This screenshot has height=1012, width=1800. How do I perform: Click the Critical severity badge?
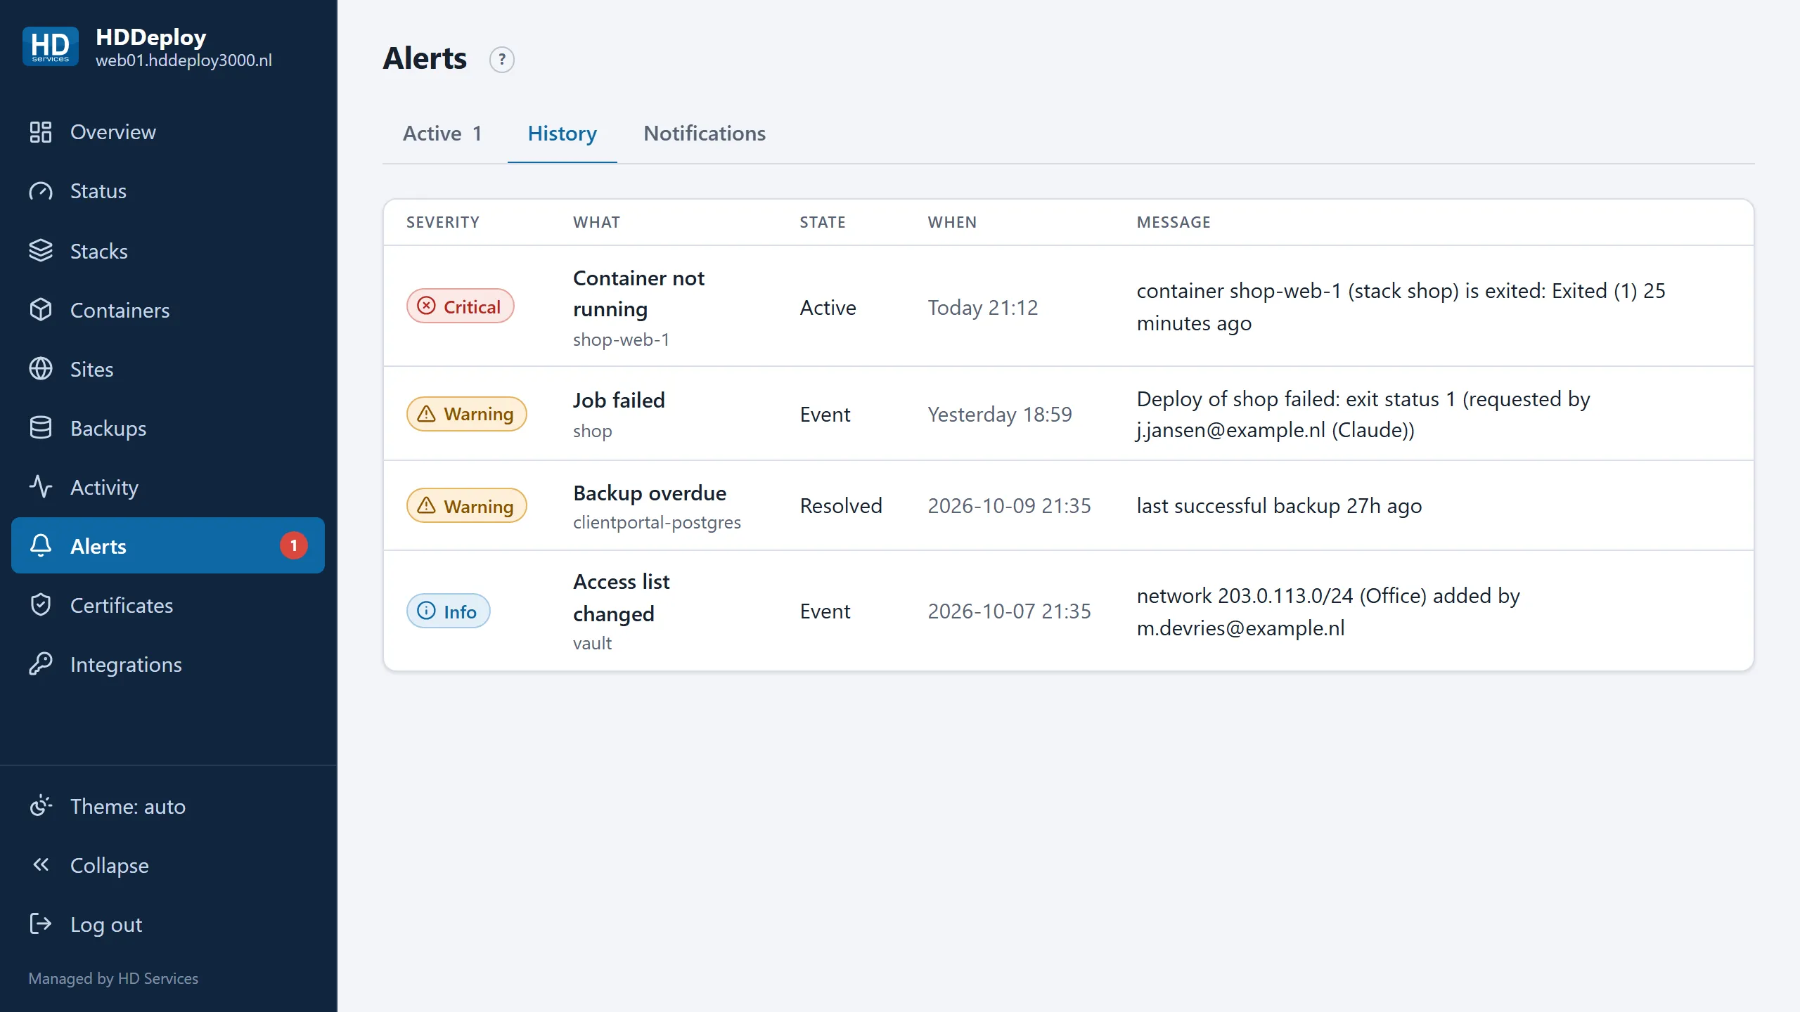[x=461, y=306]
